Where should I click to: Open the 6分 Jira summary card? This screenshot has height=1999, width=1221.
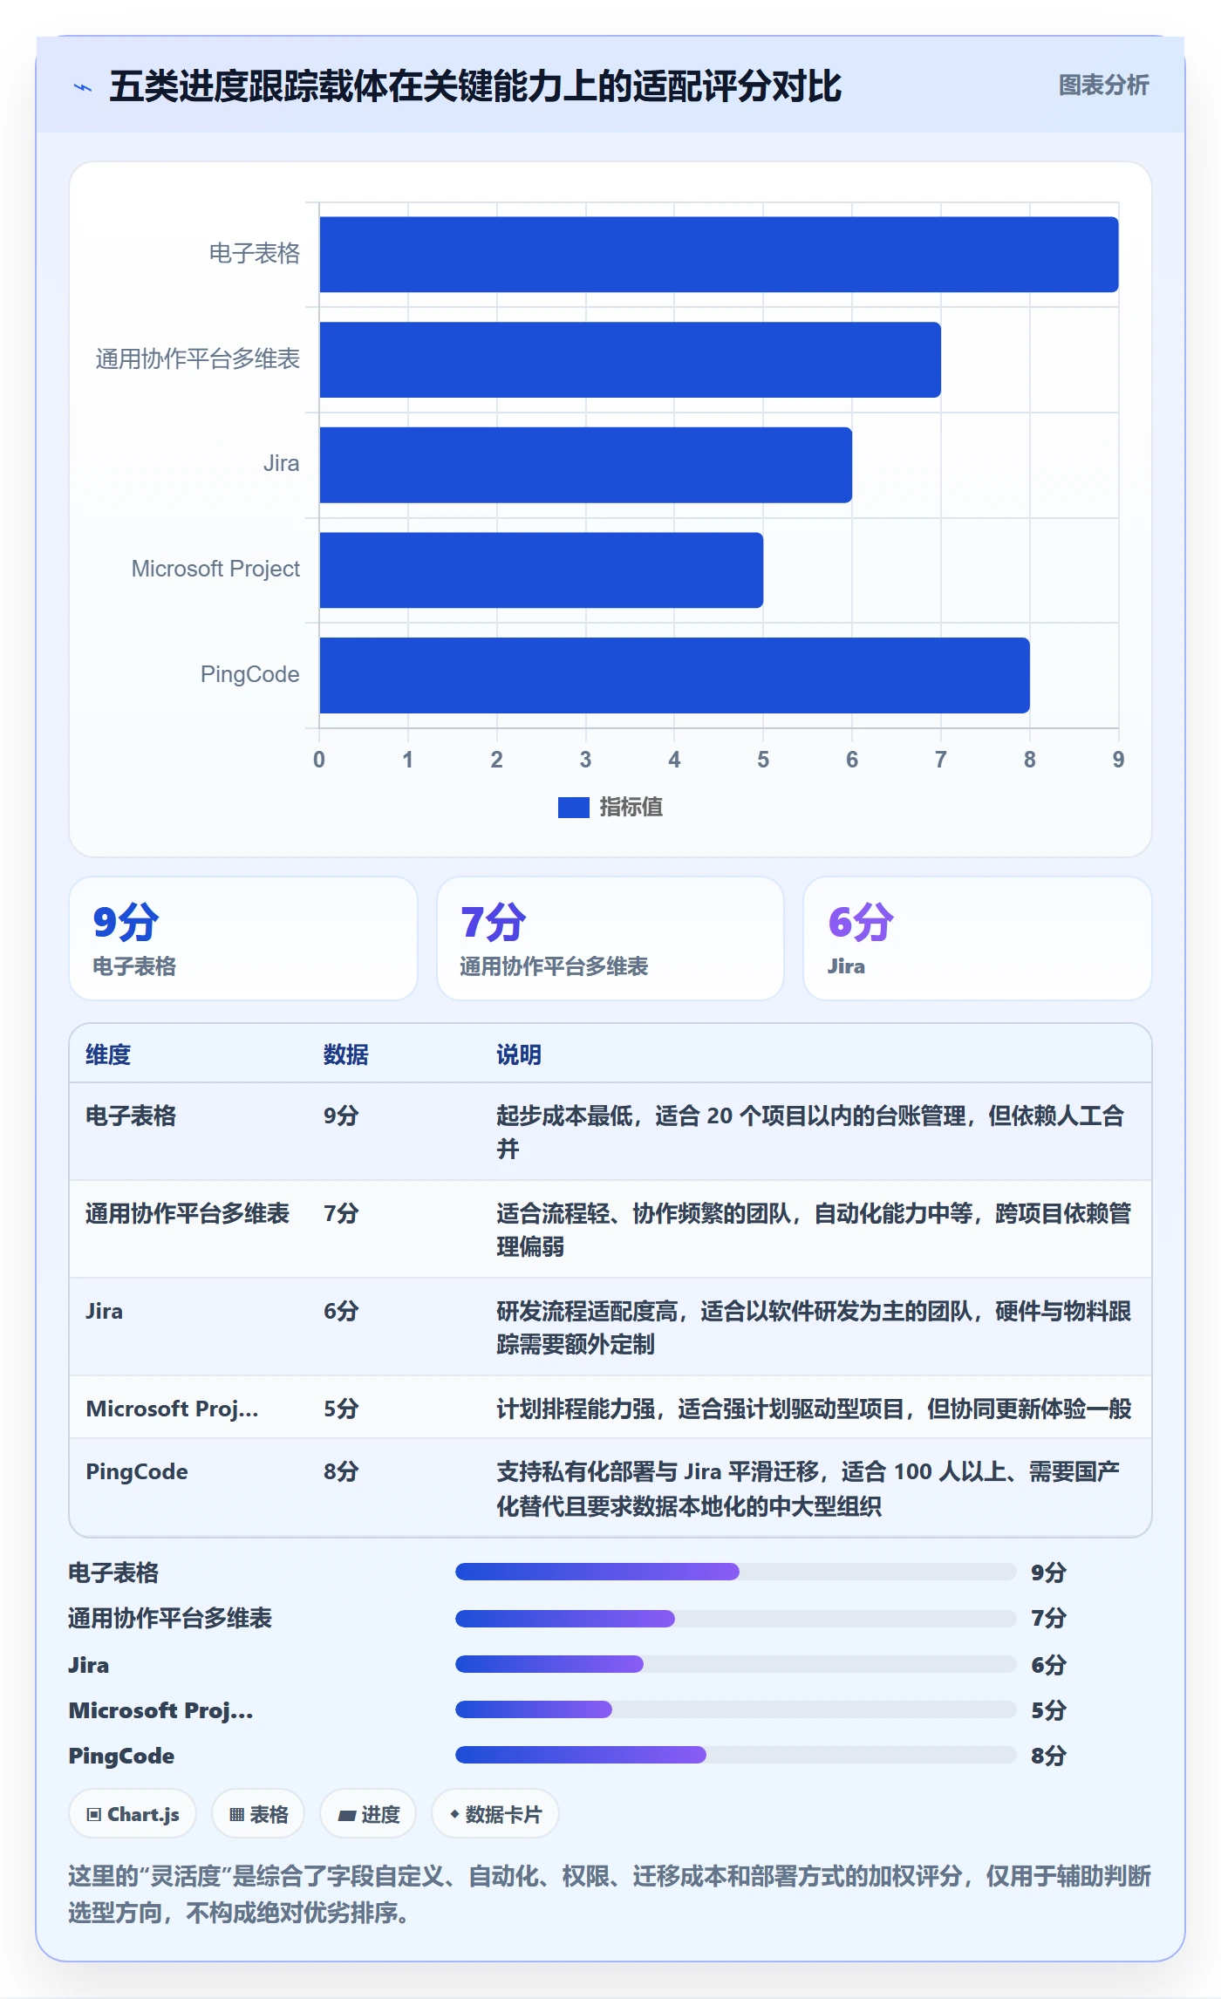click(x=978, y=938)
